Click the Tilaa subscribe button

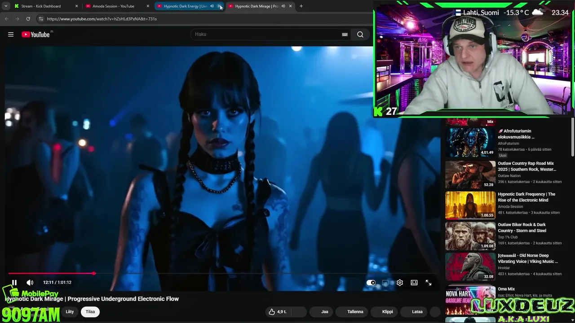[90, 312]
